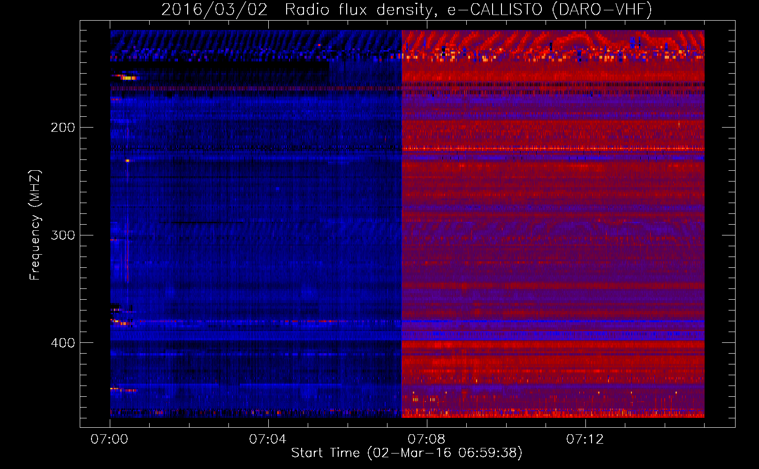Click the 07:12 time tick label
The width and height of the screenshot is (759, 469).
(585, 439)
